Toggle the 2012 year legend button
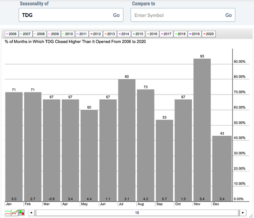Screen dimensions: 254x218 click(x=97, y=34)
